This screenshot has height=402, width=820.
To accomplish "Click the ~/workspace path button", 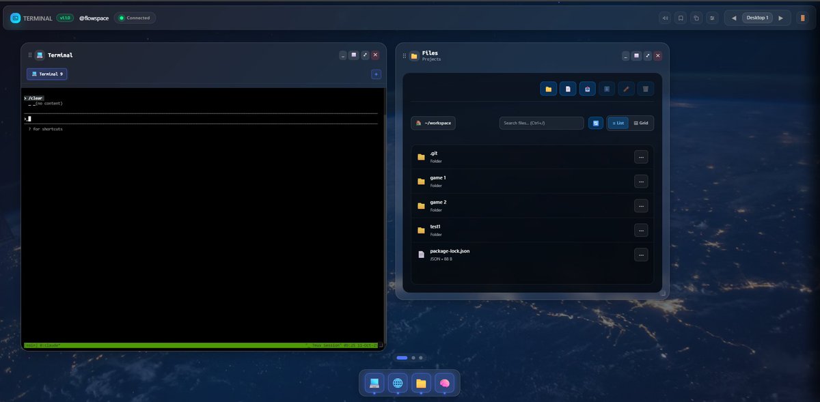I will (x=433, y=123).
